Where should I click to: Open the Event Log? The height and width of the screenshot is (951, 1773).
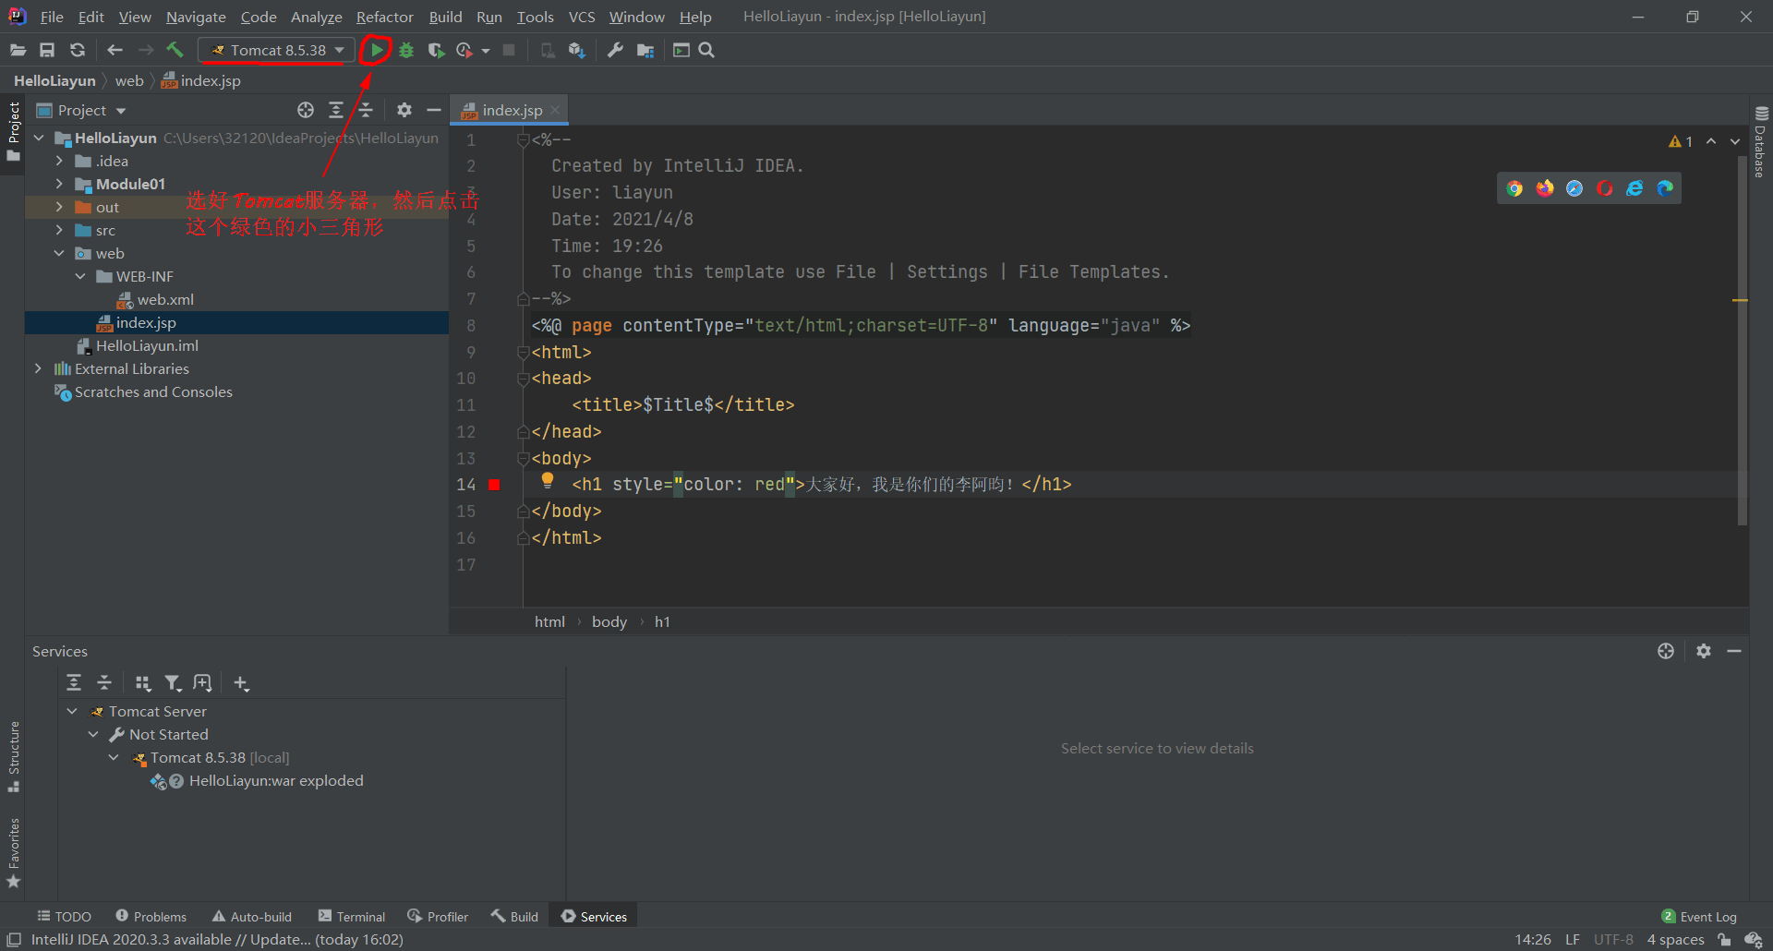click(1699, 917)
